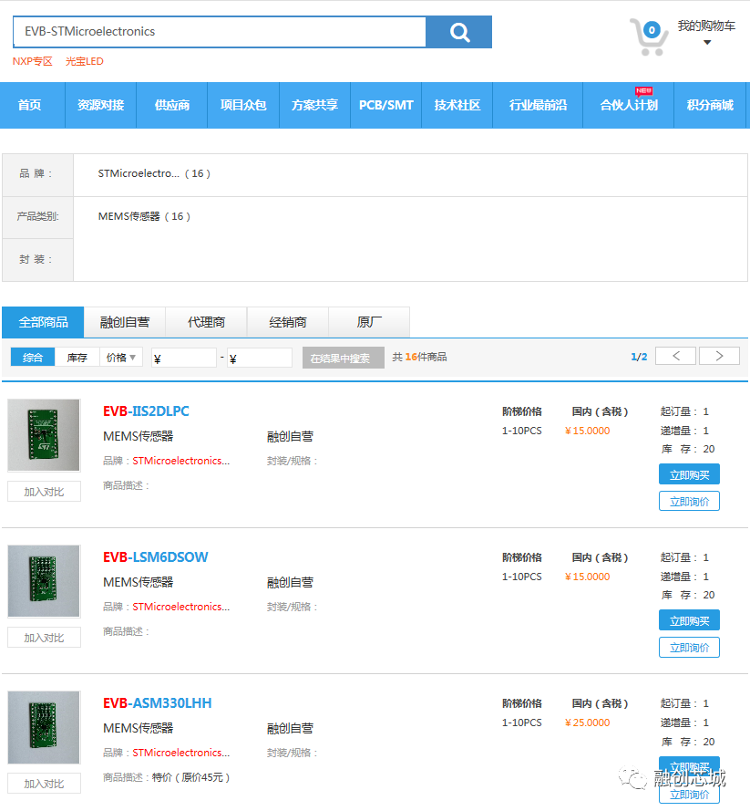Open brand link under EVB-LSM6DSOW
This screenshot has height=811, width=750.
click(x=180, y=607)
